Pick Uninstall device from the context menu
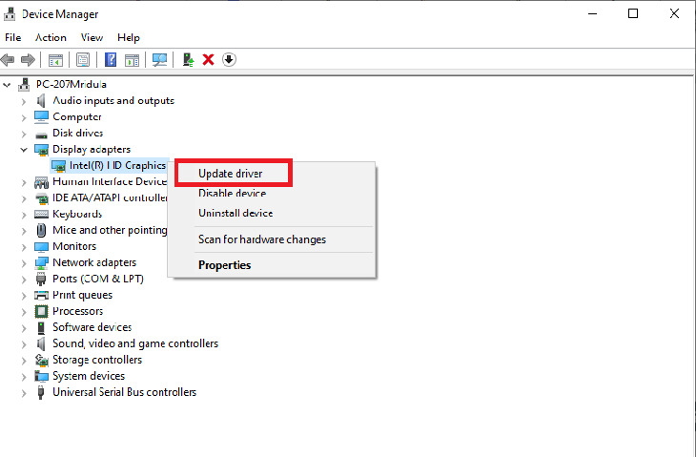The image size is (696, 457). pyautogui.click(x=235, y=214)
